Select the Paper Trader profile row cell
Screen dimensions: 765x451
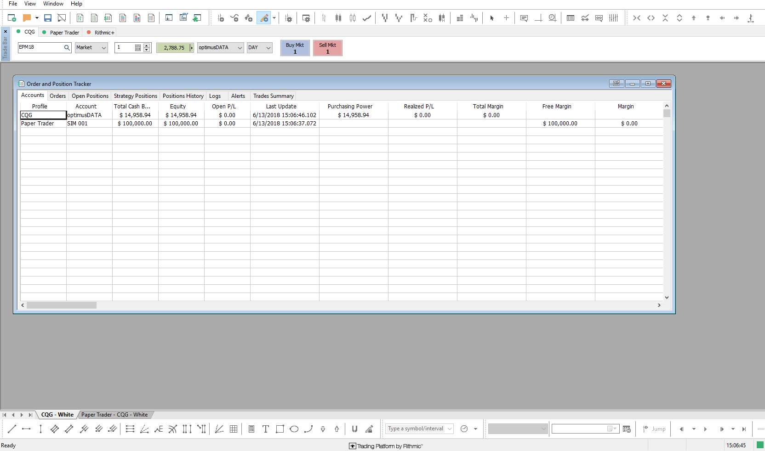(43, 124)
